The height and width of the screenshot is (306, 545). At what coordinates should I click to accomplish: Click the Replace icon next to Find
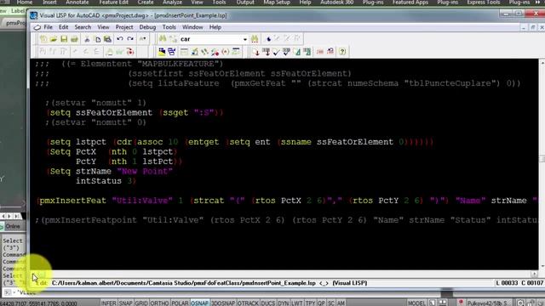173,39
